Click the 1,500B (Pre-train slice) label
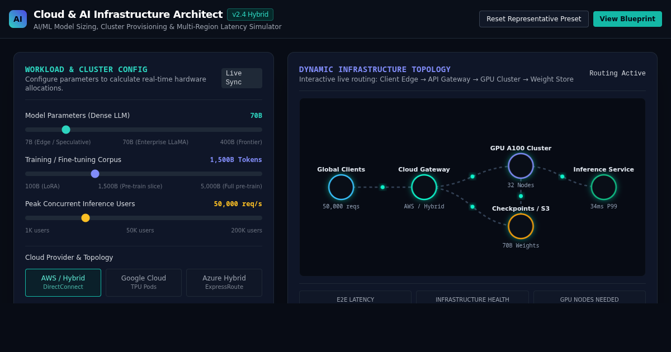 [130, 187]
